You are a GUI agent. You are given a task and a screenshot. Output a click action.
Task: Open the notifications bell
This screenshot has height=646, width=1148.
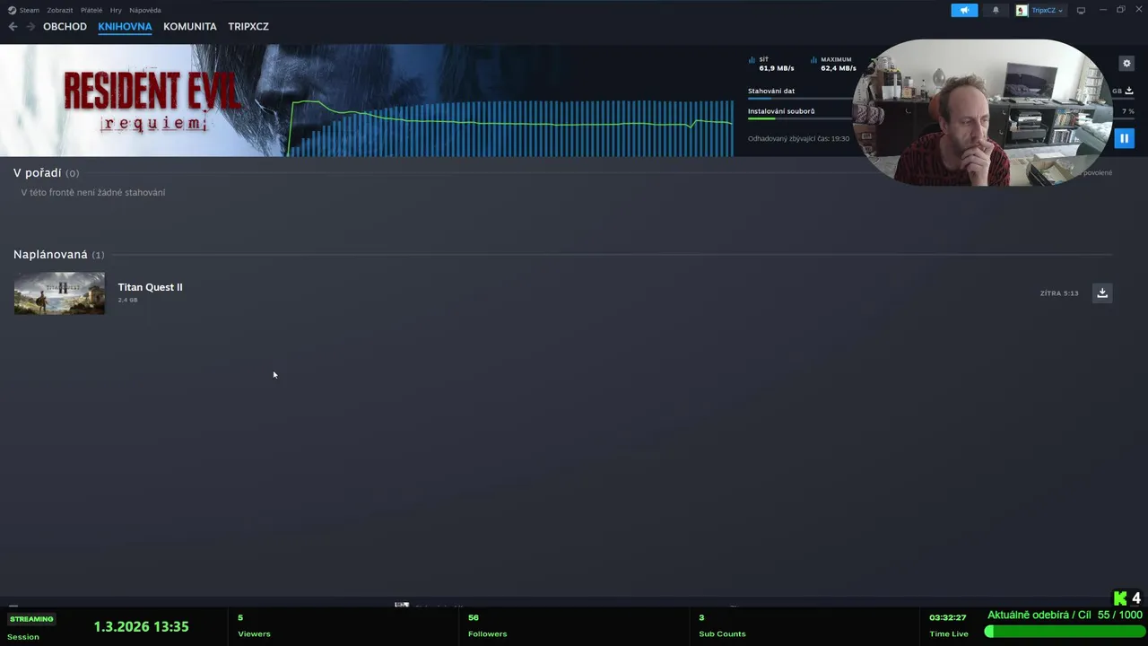(995, 10)
